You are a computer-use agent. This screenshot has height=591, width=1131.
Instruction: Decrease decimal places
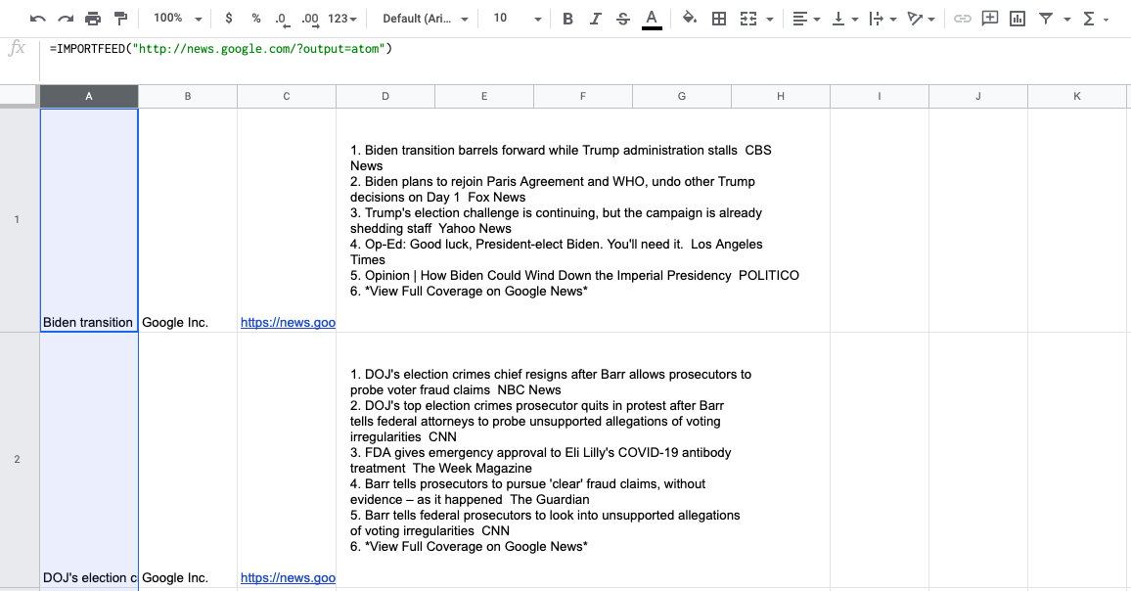[x=280, y=18]
